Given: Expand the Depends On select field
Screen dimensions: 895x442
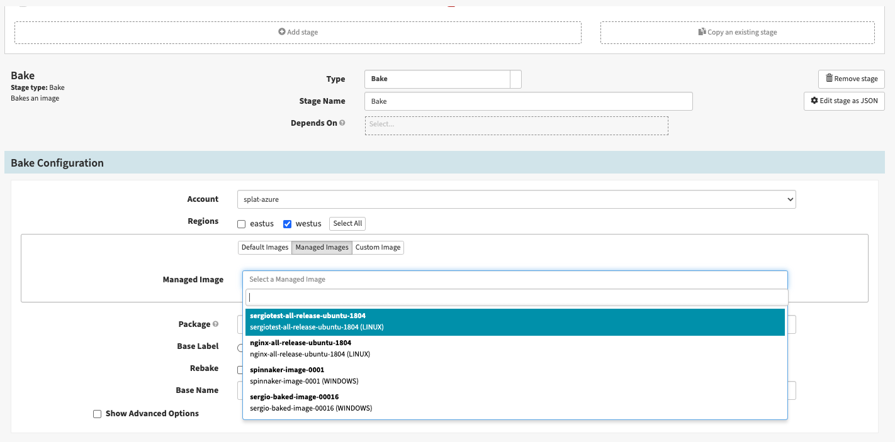Looking at the screenshot, I should (x=516, y=124).
